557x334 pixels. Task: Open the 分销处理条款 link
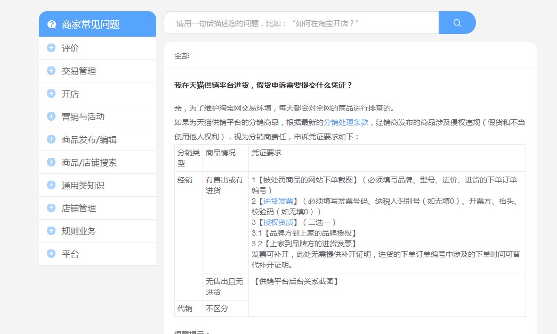(x=346, y=122)
